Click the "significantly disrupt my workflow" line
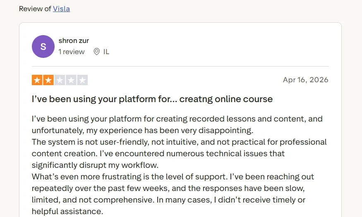 pos(95,165)
